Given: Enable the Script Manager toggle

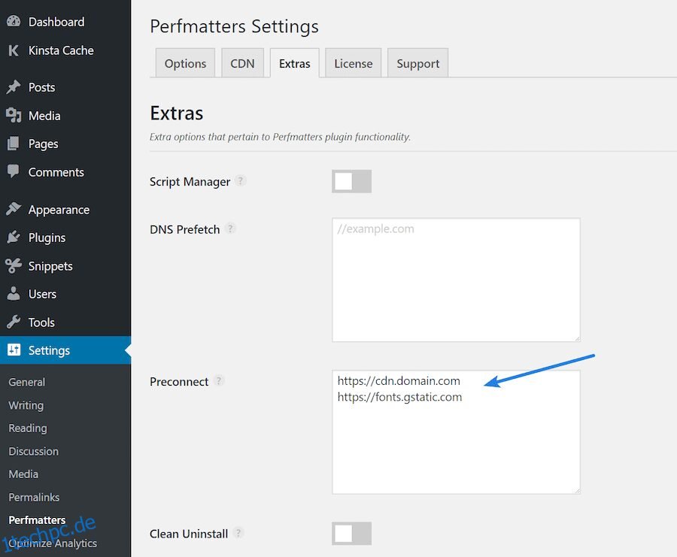Looking at the screenshot, I should tap(351, 181).
